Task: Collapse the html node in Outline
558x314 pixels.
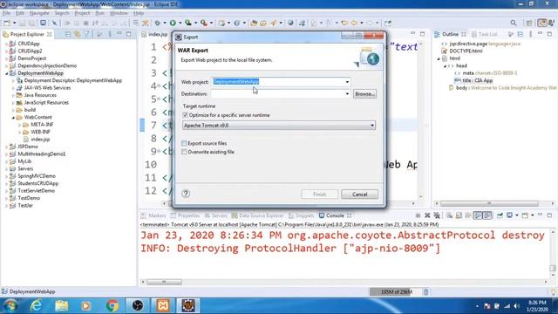Action: tap(439, 58)
